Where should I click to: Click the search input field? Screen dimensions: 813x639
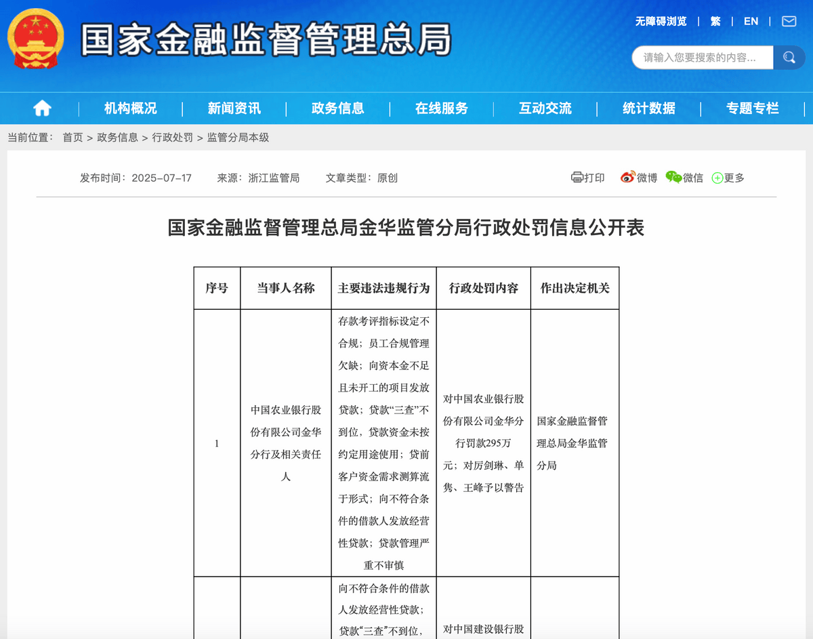coord(703,58)
